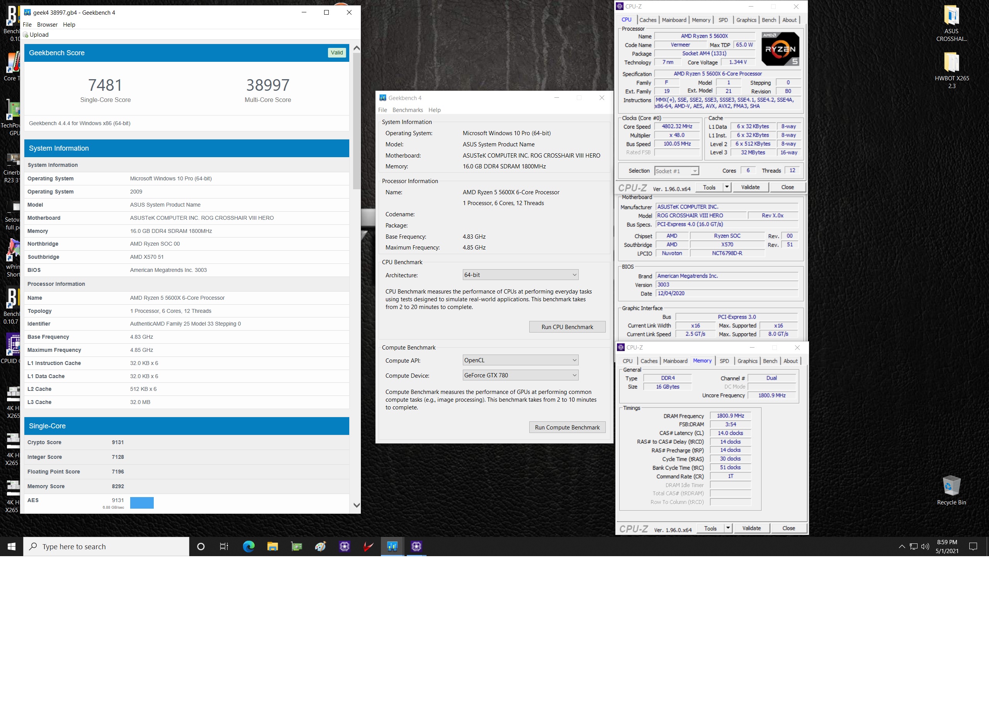The height and width of the screenshot is (701, 989).
Task: Click the scrollbar up arrow in Geekbench results
Action: [357, 48]
